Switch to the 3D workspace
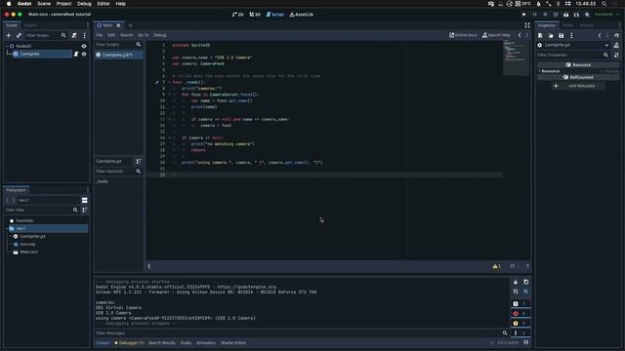Image resolution: width=625 pixels, height=351 pixels. pyautogui.click(x=255, y=15)
